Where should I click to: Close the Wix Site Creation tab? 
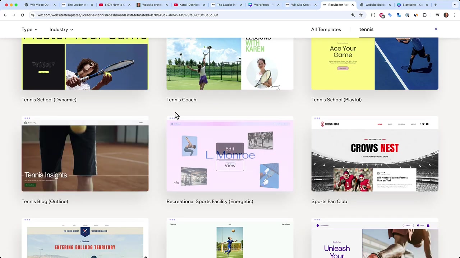(316, 5)
